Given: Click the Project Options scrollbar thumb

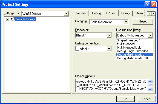Looking at the screenshot, I should tap(150, 85).
